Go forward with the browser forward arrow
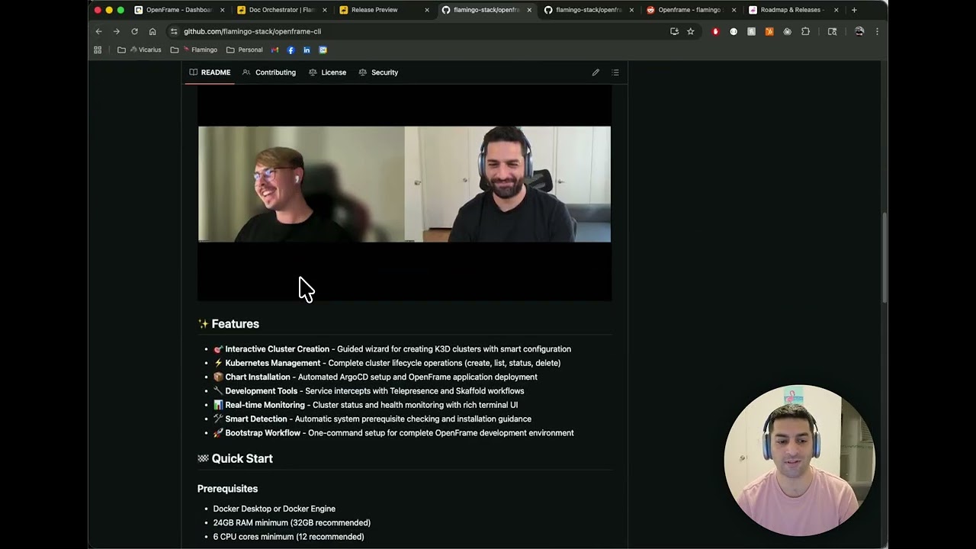This screenshot has width=976, height=549. point(116,31)
